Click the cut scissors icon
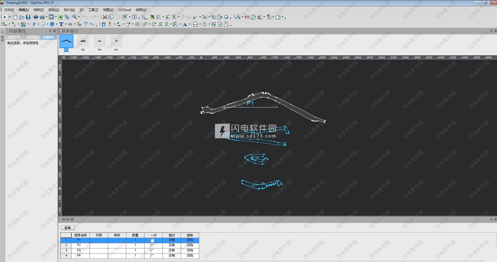The width and height of the screenshot is (497, 262). (x=105, y=17)
